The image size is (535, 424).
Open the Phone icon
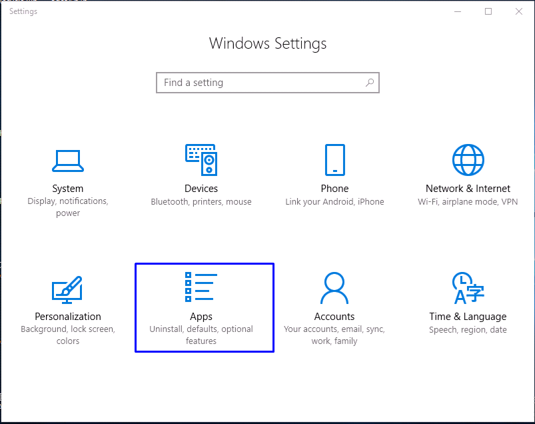click(334, 160)
